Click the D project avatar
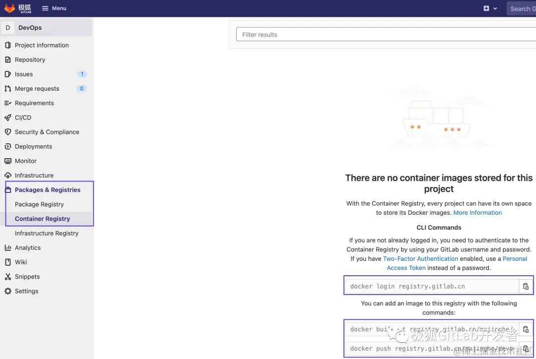This screenshot has width=536, height=359. [8, 28]
